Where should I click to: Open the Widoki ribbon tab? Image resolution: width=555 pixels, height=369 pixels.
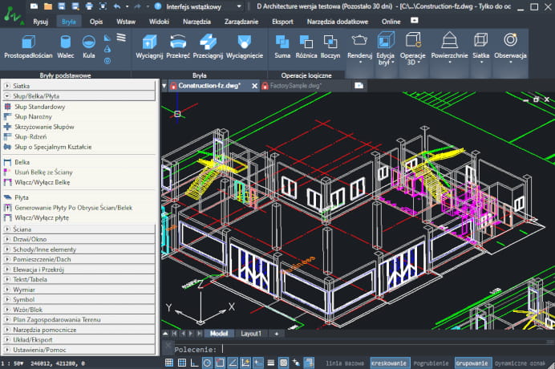159,22
